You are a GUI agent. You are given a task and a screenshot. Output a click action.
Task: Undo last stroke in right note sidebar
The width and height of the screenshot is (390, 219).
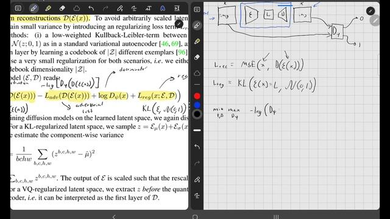point(197,147)
